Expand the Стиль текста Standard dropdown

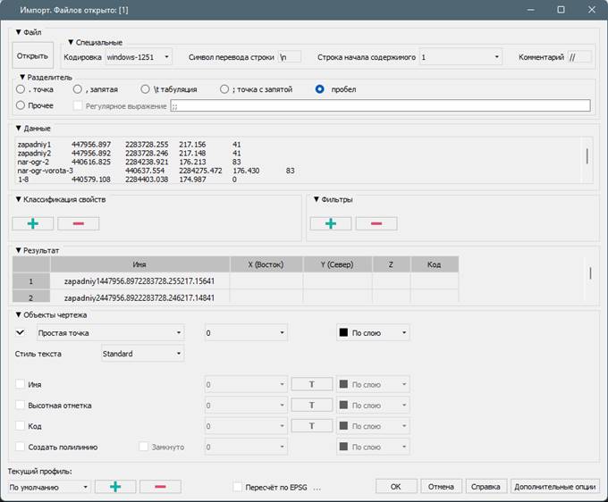tap(142, 354)
